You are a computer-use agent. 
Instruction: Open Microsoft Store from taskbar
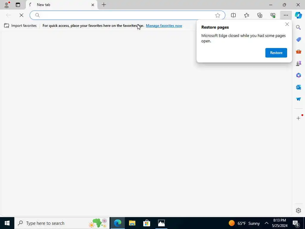[x=147, y=223]
